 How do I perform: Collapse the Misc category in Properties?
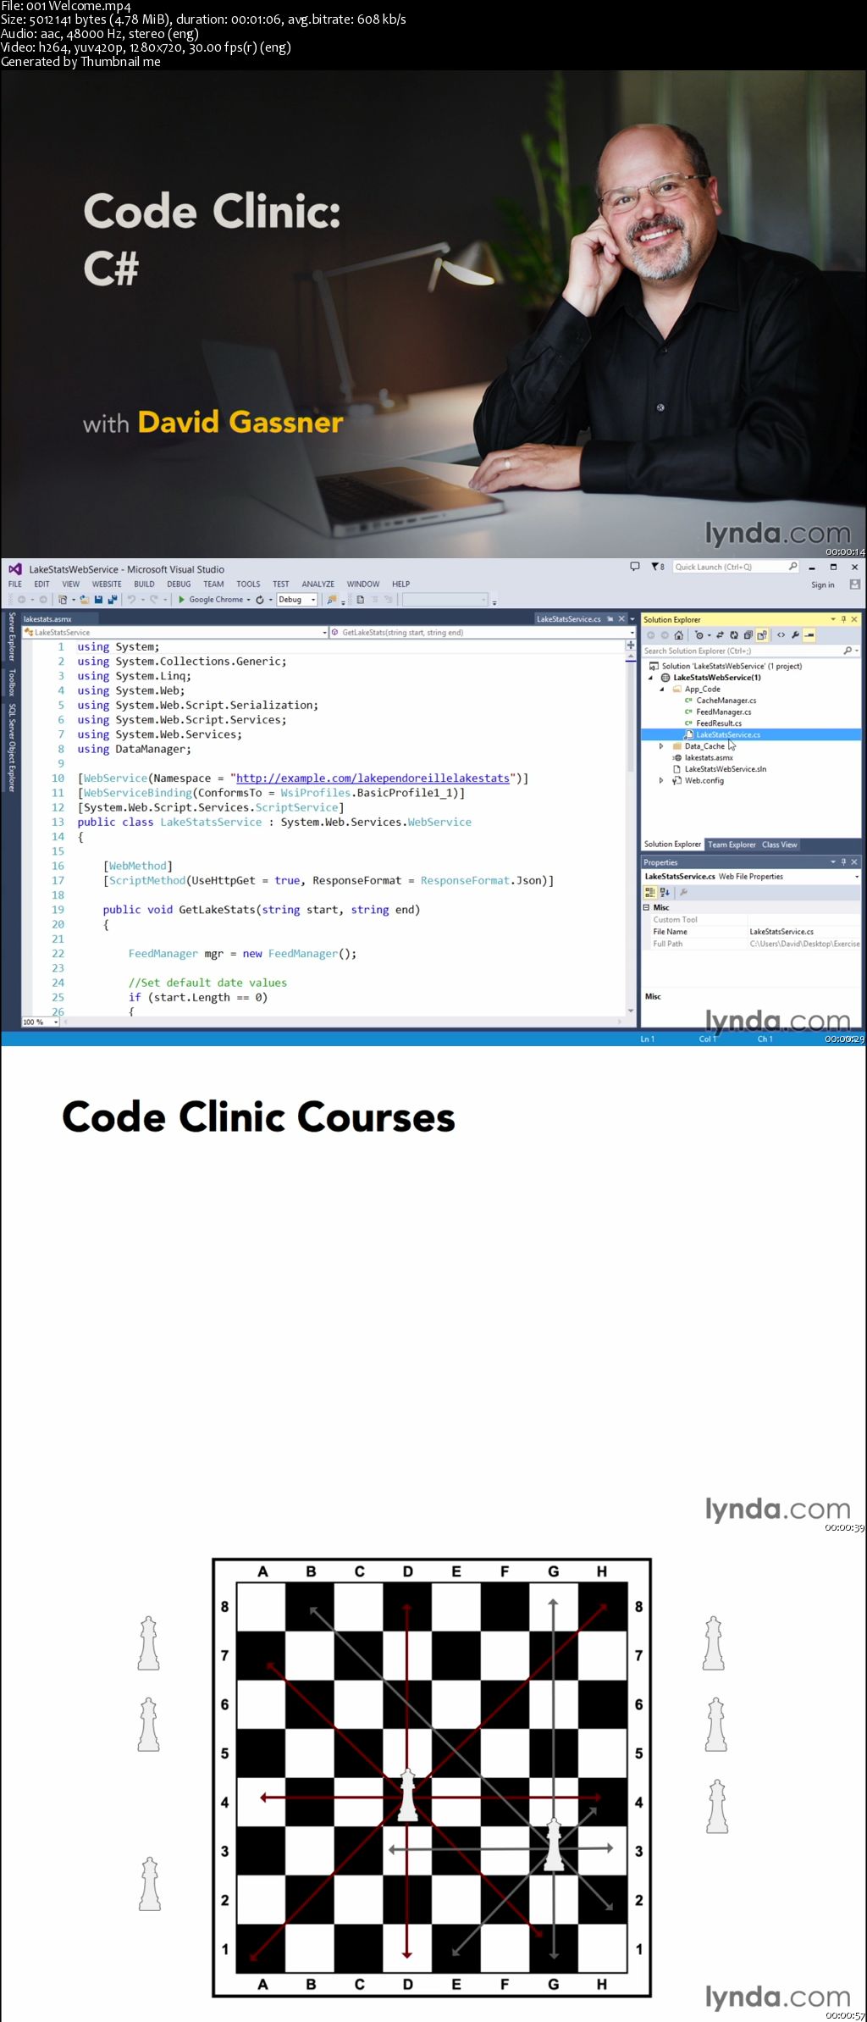click(646, 907)
